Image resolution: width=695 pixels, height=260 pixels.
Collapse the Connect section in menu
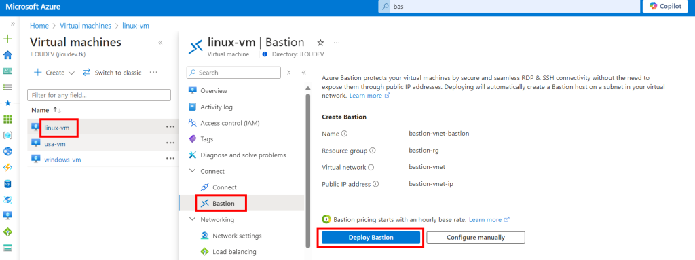(192, 171)
